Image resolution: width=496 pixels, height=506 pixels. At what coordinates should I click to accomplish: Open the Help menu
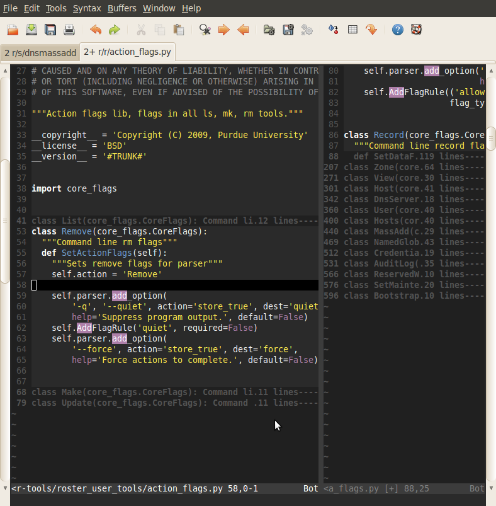click(191, 8)
